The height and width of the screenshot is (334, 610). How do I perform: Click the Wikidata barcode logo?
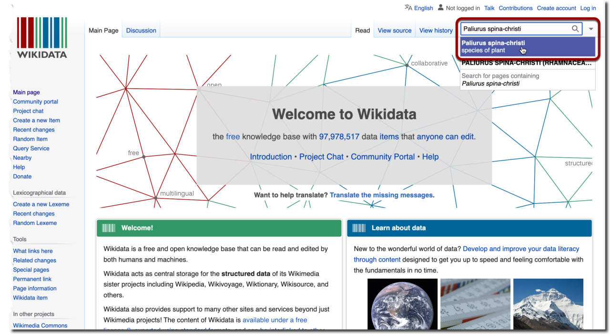click(42, 32)
